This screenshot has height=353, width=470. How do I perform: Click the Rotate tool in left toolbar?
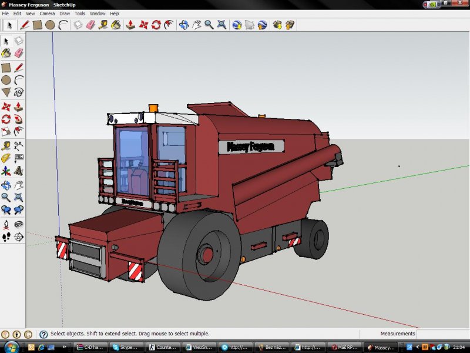6,119
